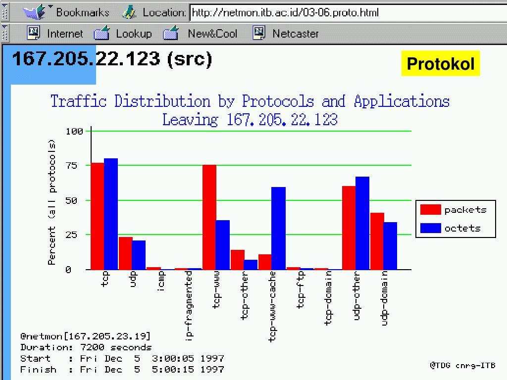Click the tcp axis label

coord(105,279)
